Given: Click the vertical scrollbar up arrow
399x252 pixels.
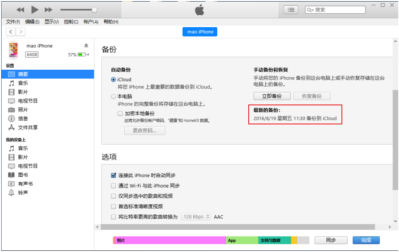Looking at the screenshot, I should click(x=395, y=41).
